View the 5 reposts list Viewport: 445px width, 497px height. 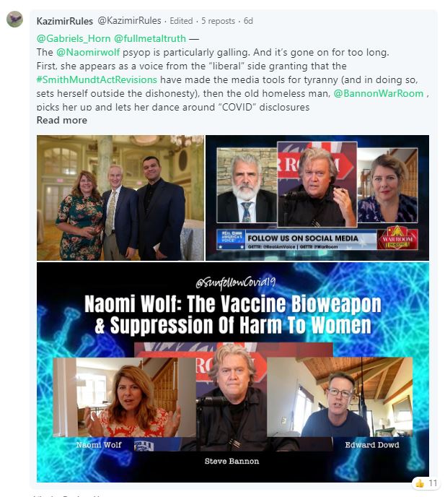218,21
